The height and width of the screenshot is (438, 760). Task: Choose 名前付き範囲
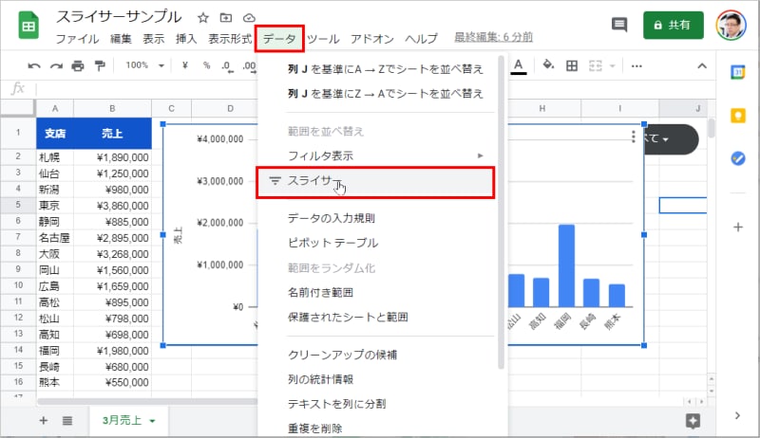(x=383, y=293)
